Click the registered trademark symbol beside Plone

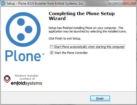click(43, 54)
